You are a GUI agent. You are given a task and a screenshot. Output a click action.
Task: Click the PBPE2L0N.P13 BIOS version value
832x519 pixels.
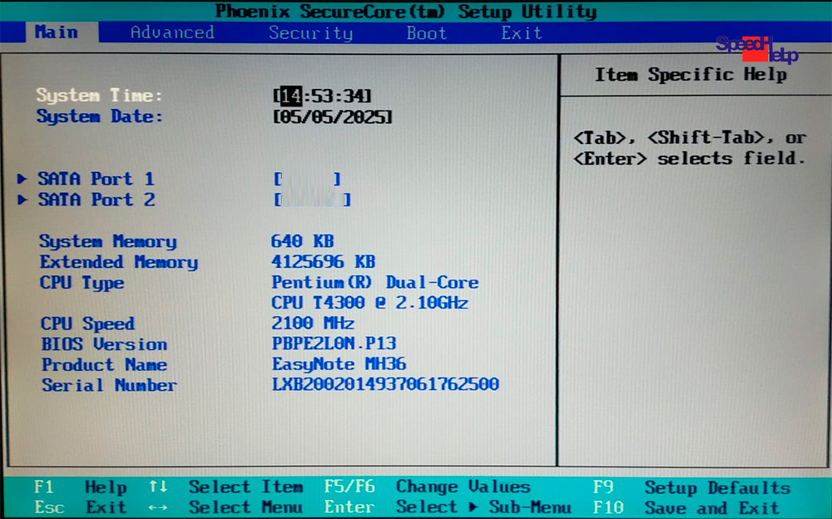(334, 344)
